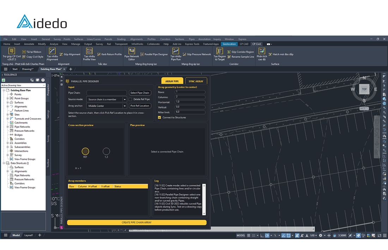The height and width of the screenshot is (250, 388).
Task: Open Toolbox vertical tab in Toolspace
Action: 48,163
